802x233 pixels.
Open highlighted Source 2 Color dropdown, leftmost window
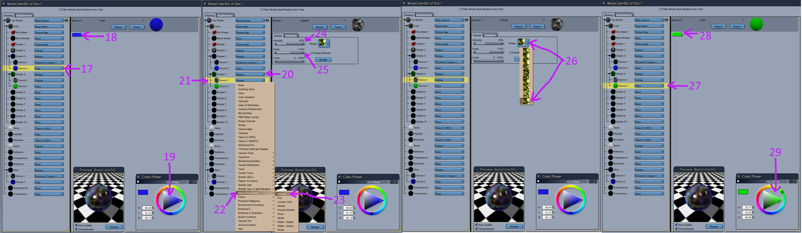tap(49, 68)
